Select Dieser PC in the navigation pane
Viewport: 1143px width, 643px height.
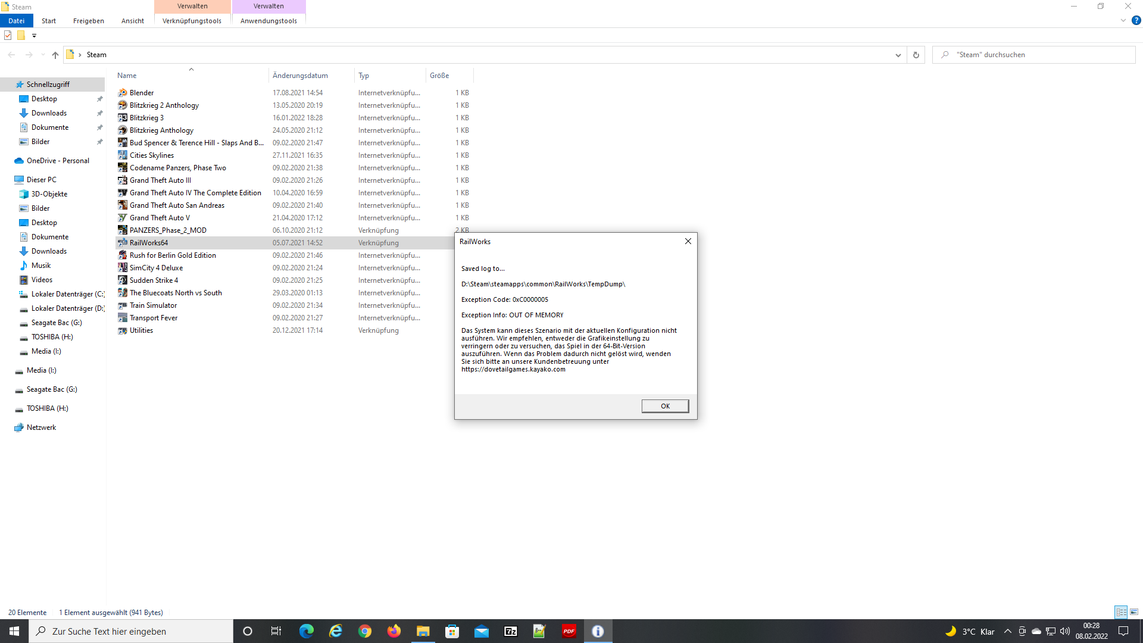pyautogui.click(x=41, y=180)
